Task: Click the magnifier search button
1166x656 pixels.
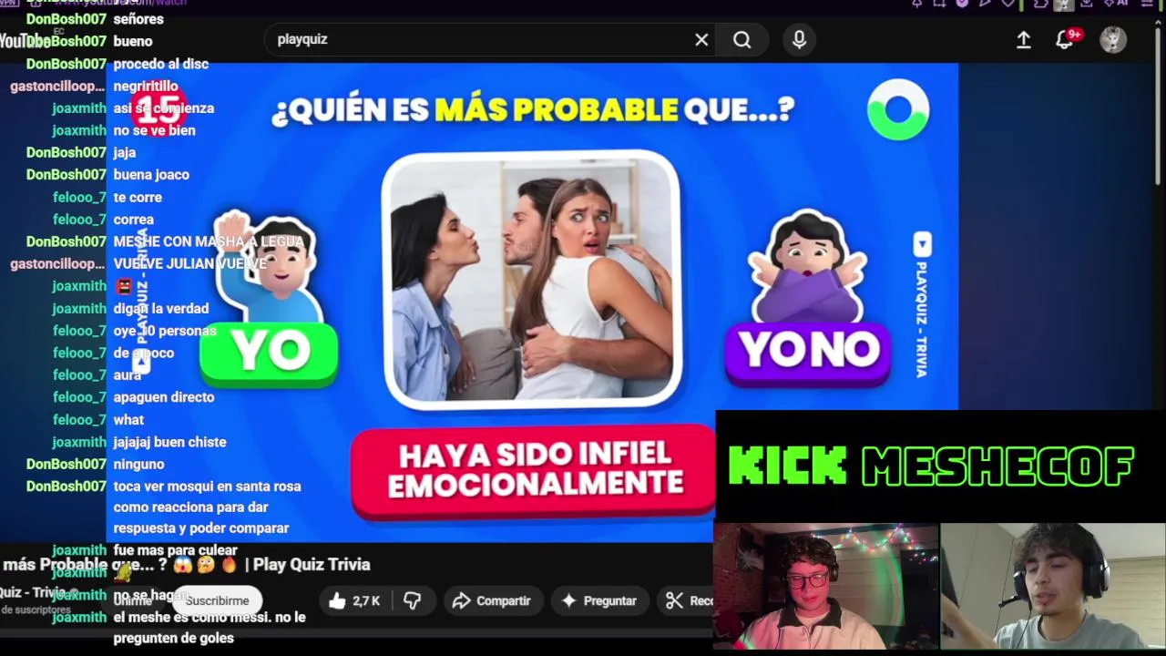Action: coord(742,39)
